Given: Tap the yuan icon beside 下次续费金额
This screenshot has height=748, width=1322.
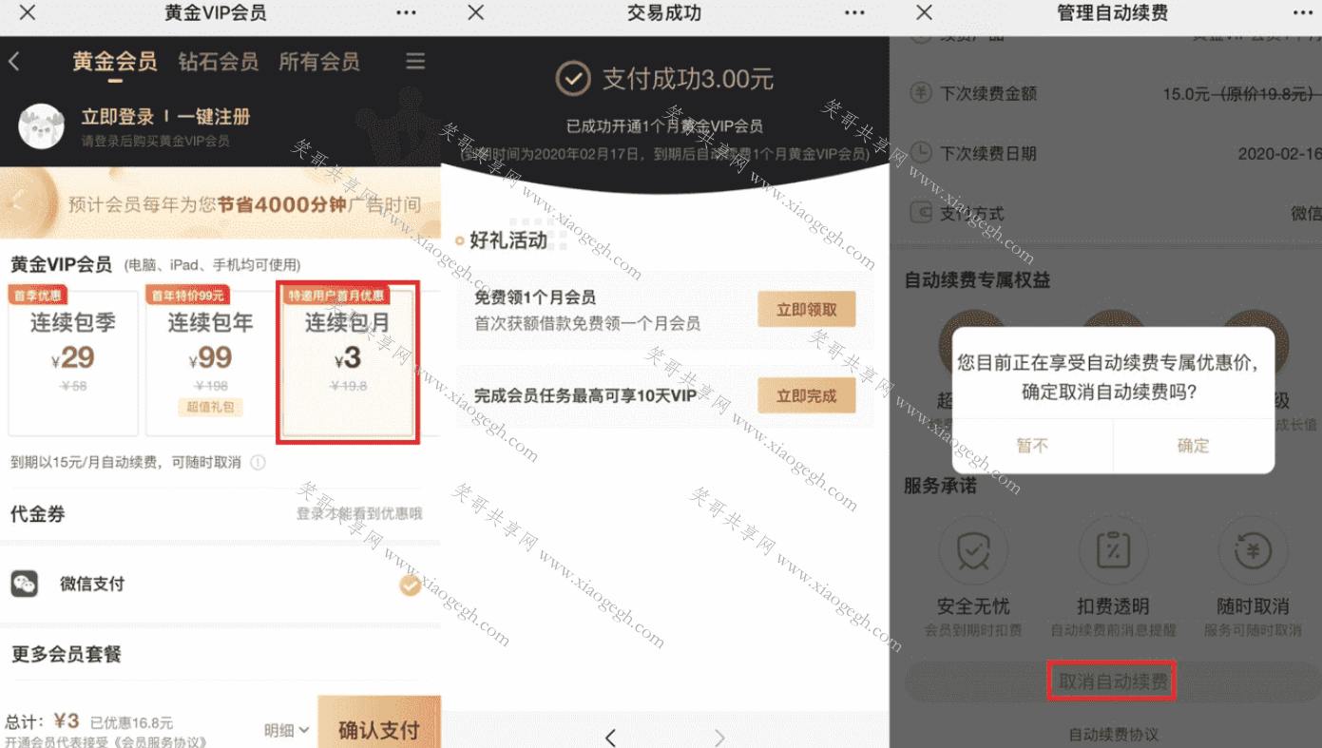Looking at the screenshot, I should (921, 93).
